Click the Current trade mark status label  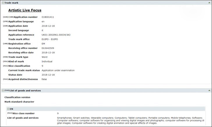coord(24,70)
